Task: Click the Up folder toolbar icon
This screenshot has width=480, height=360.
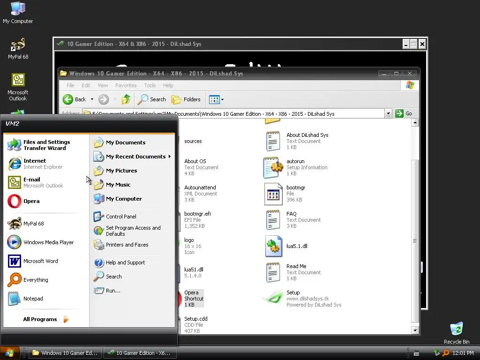Action: coord(126,99)
